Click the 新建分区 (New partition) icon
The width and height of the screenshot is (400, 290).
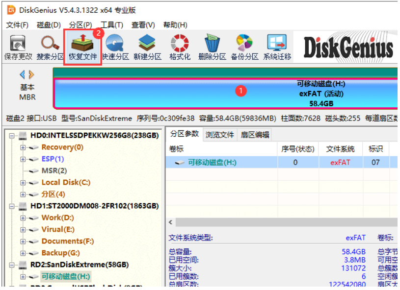[147, 48]
